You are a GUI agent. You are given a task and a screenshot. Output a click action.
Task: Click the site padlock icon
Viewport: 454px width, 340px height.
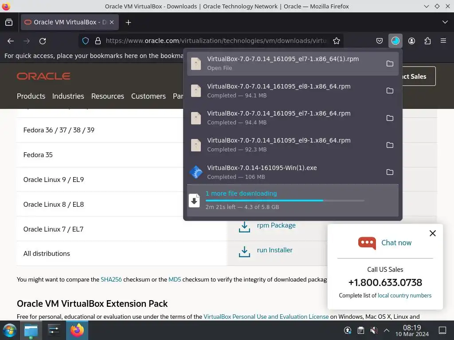(98, 41)
